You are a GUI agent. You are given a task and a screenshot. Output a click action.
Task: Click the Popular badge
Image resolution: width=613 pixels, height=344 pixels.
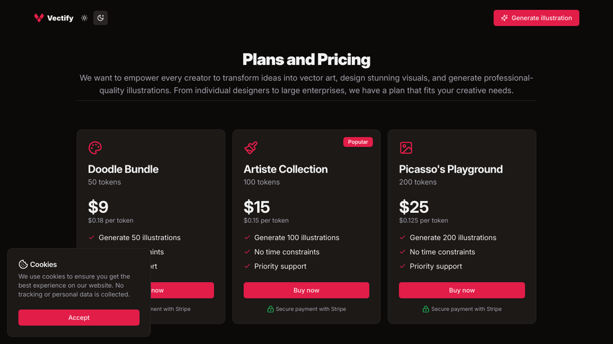pos(358,142)
